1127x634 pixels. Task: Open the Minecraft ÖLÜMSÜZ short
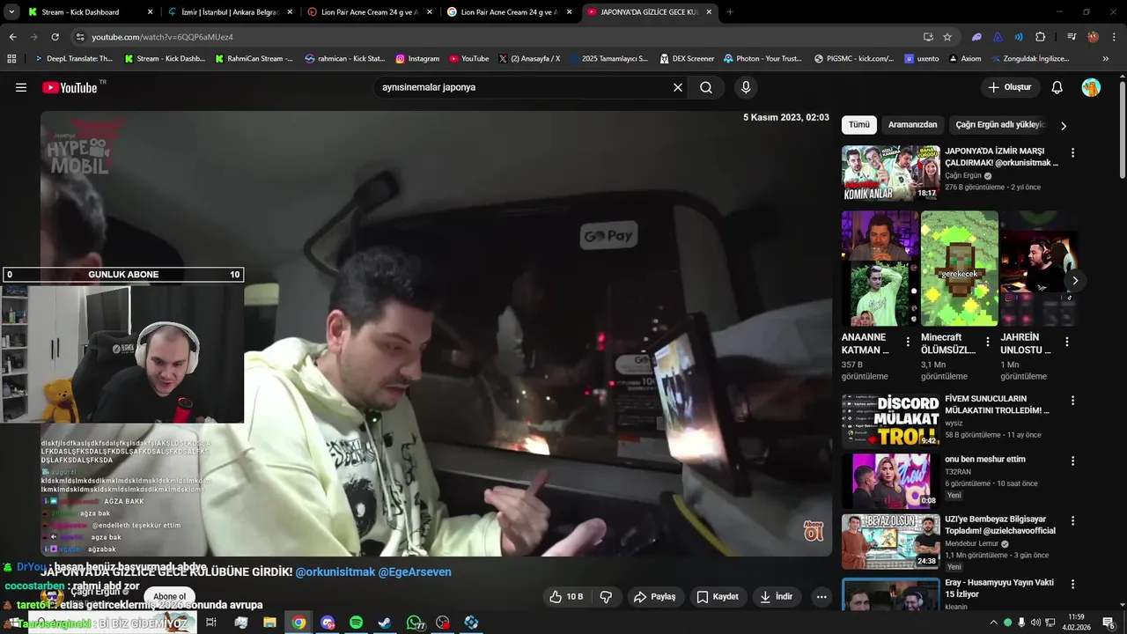[960, 268]
